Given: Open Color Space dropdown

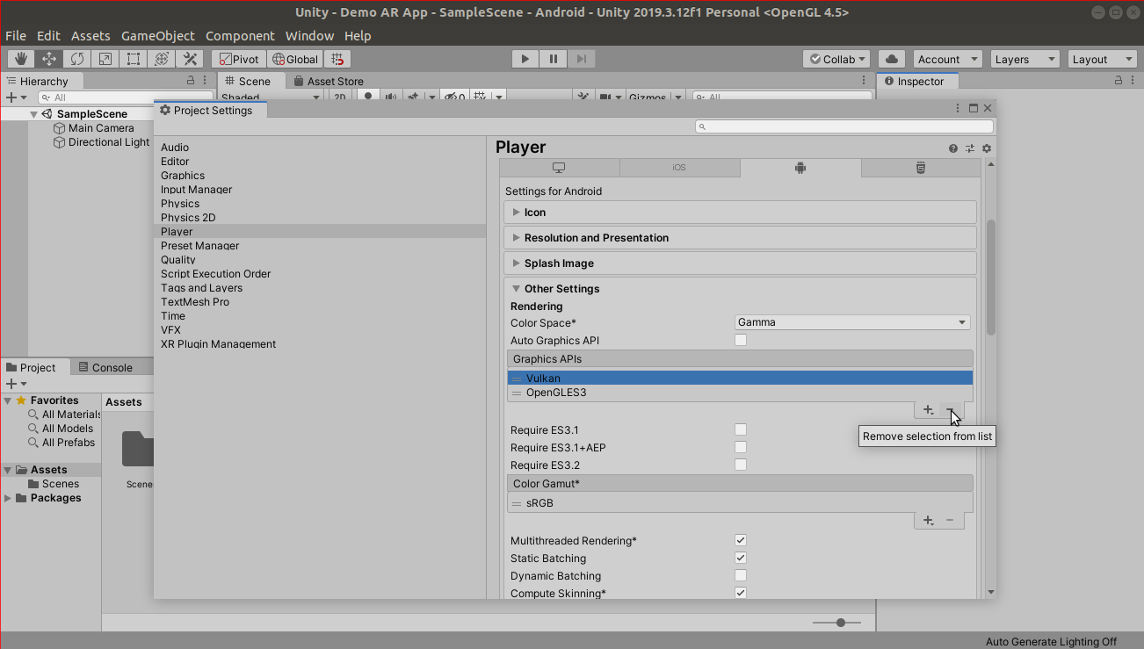Looking at the screenshot, I should point(852,322).
